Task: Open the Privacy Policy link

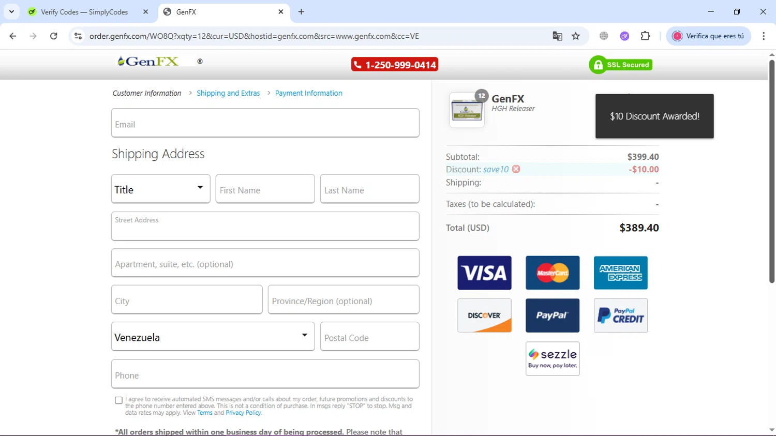Action: tap(243, 413)
